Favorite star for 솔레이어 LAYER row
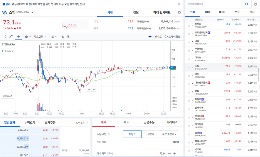 click(189, 109)
